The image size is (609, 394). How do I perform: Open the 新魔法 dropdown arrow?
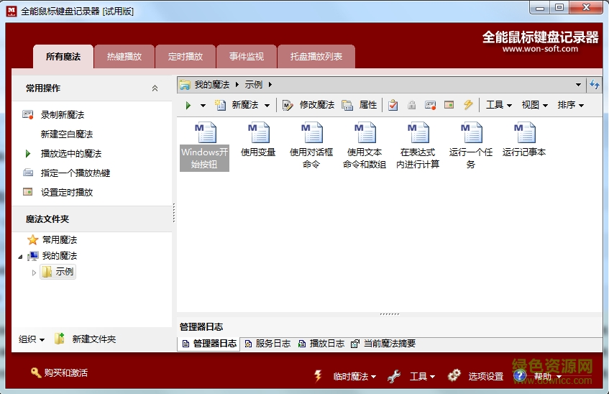267,106
